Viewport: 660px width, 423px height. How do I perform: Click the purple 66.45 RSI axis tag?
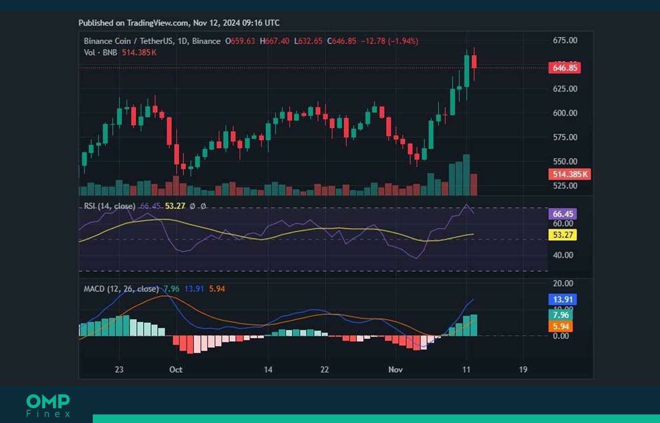[562, 214]
